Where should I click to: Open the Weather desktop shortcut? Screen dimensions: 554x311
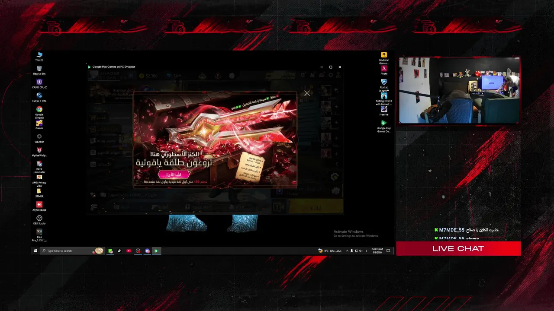39,138
